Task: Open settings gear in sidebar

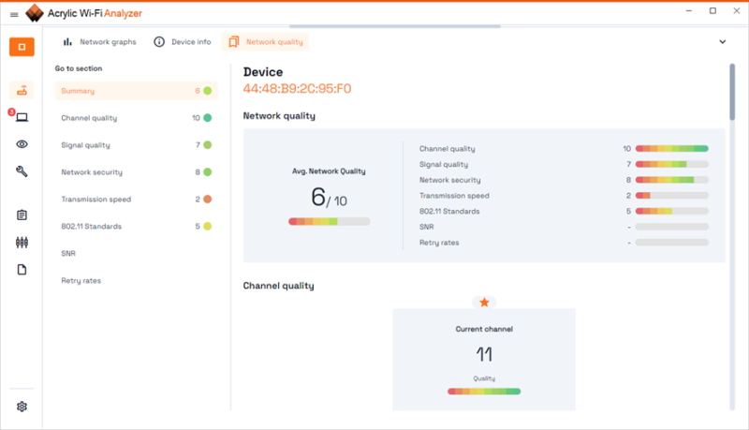Action: (22, 407)
